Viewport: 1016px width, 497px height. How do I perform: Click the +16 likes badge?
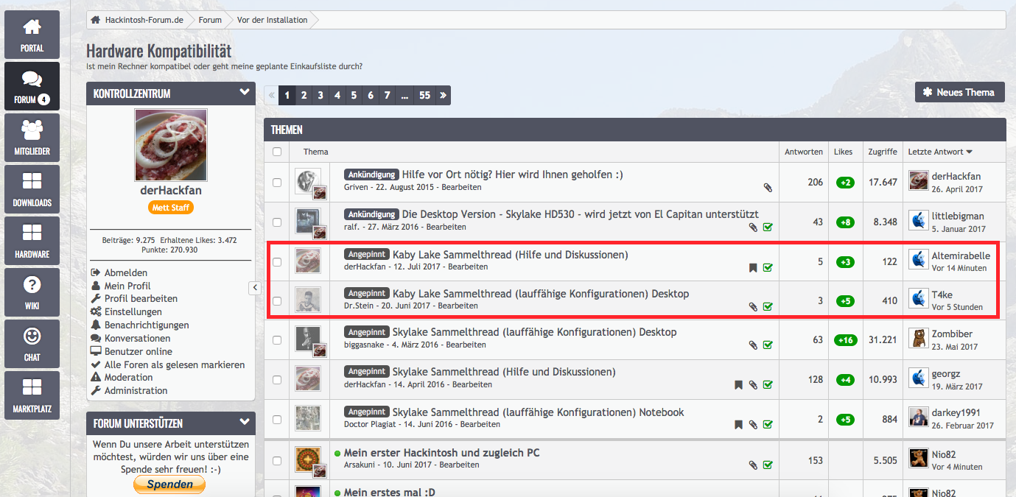845,340
